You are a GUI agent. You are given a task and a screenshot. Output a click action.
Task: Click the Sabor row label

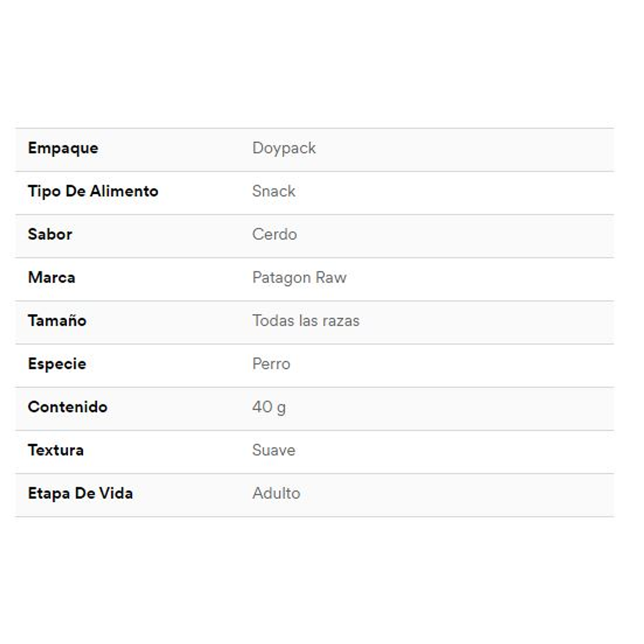click(50, 234)
